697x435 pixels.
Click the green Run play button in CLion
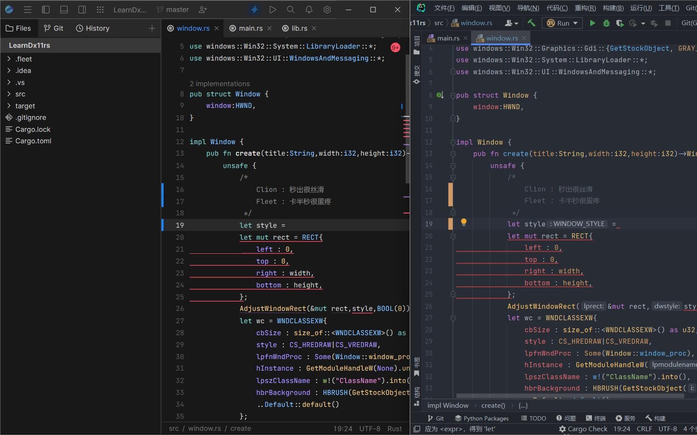592,23
